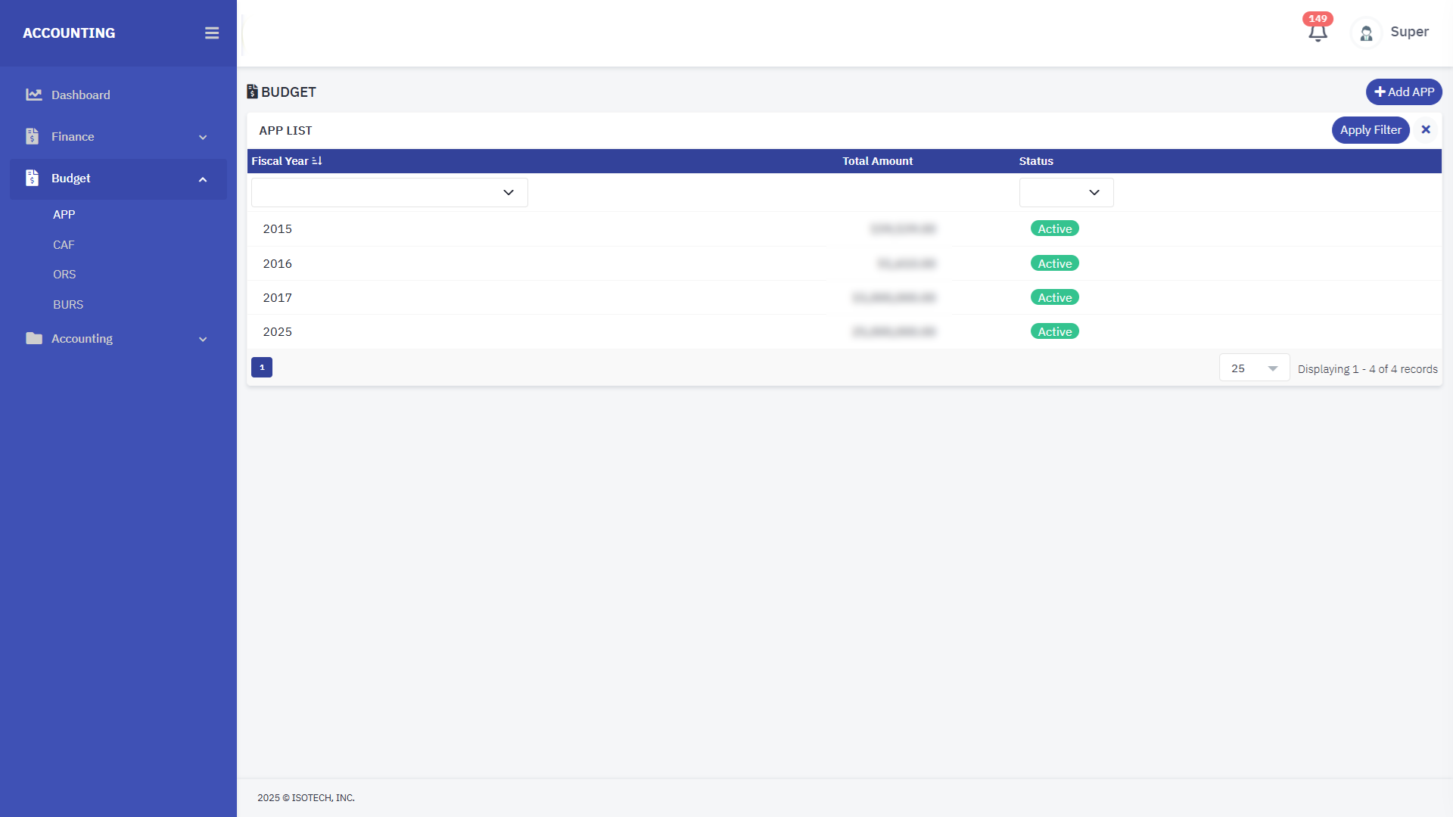
Task: Click the Super user avatar icon
Action: (1366, 33)
